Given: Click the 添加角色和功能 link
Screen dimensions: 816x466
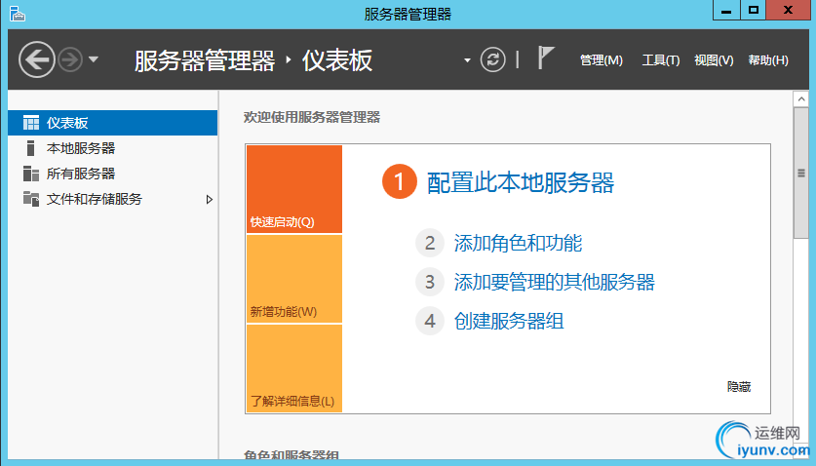Looking at the screenshot, I should (x=518, y=243).
